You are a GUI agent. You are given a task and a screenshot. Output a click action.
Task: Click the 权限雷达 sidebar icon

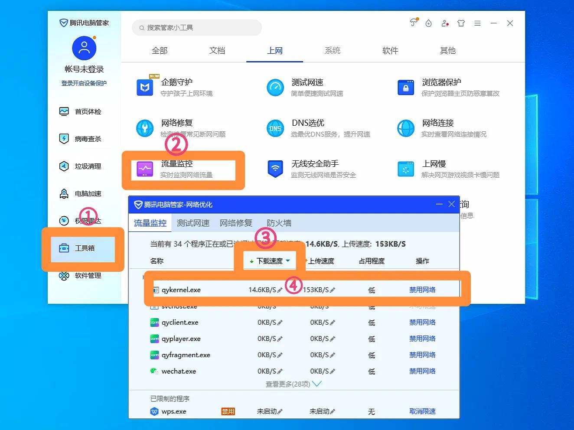(64, 221)
